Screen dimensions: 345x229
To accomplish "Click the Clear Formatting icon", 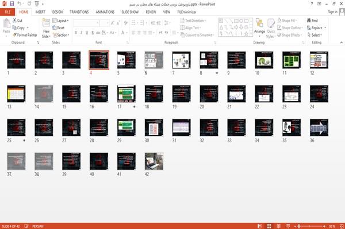I will click(x=125, y=22).
